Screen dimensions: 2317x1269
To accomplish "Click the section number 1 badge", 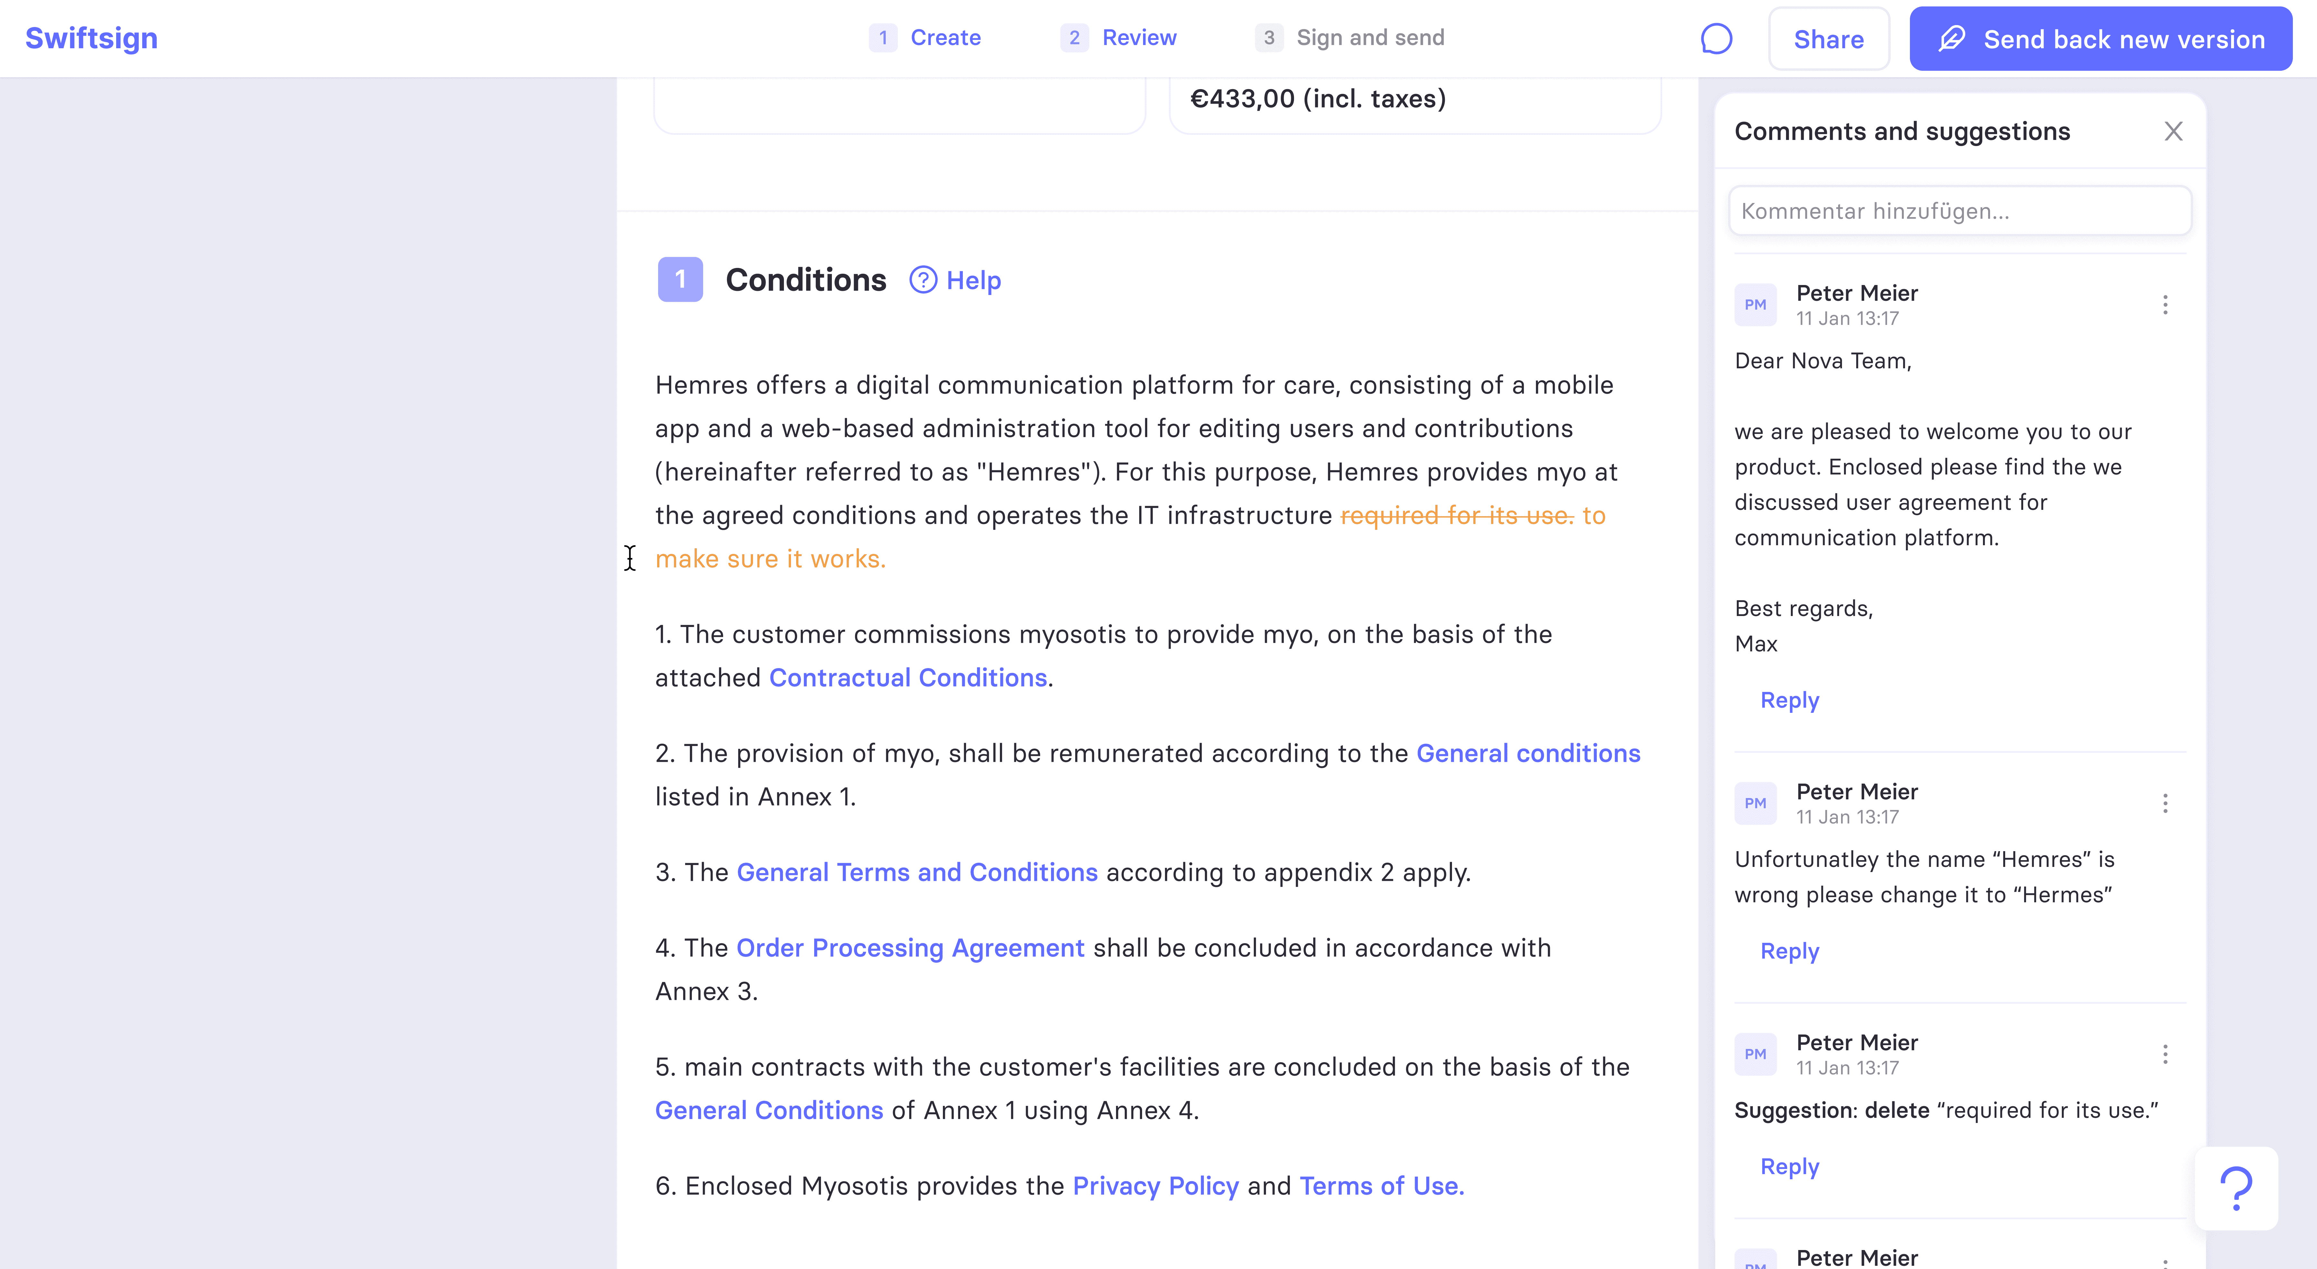I will pos(680,280).
